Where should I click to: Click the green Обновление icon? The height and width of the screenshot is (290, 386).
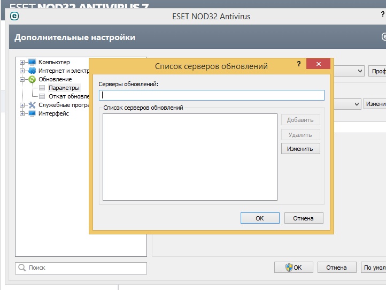pyautogui.click(x=32, y=79)
